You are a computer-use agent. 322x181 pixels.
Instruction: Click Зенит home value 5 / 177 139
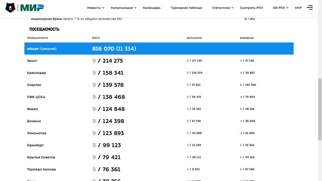click(194, 61)
